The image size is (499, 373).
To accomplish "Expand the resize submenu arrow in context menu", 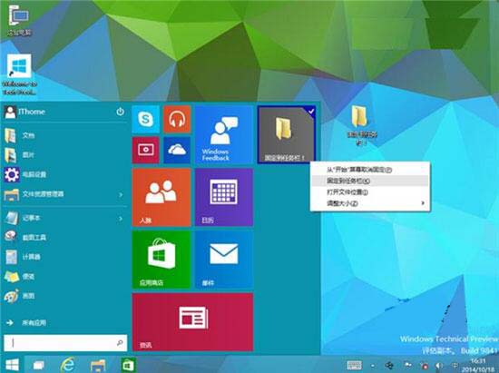I will (x=423, y=203).
